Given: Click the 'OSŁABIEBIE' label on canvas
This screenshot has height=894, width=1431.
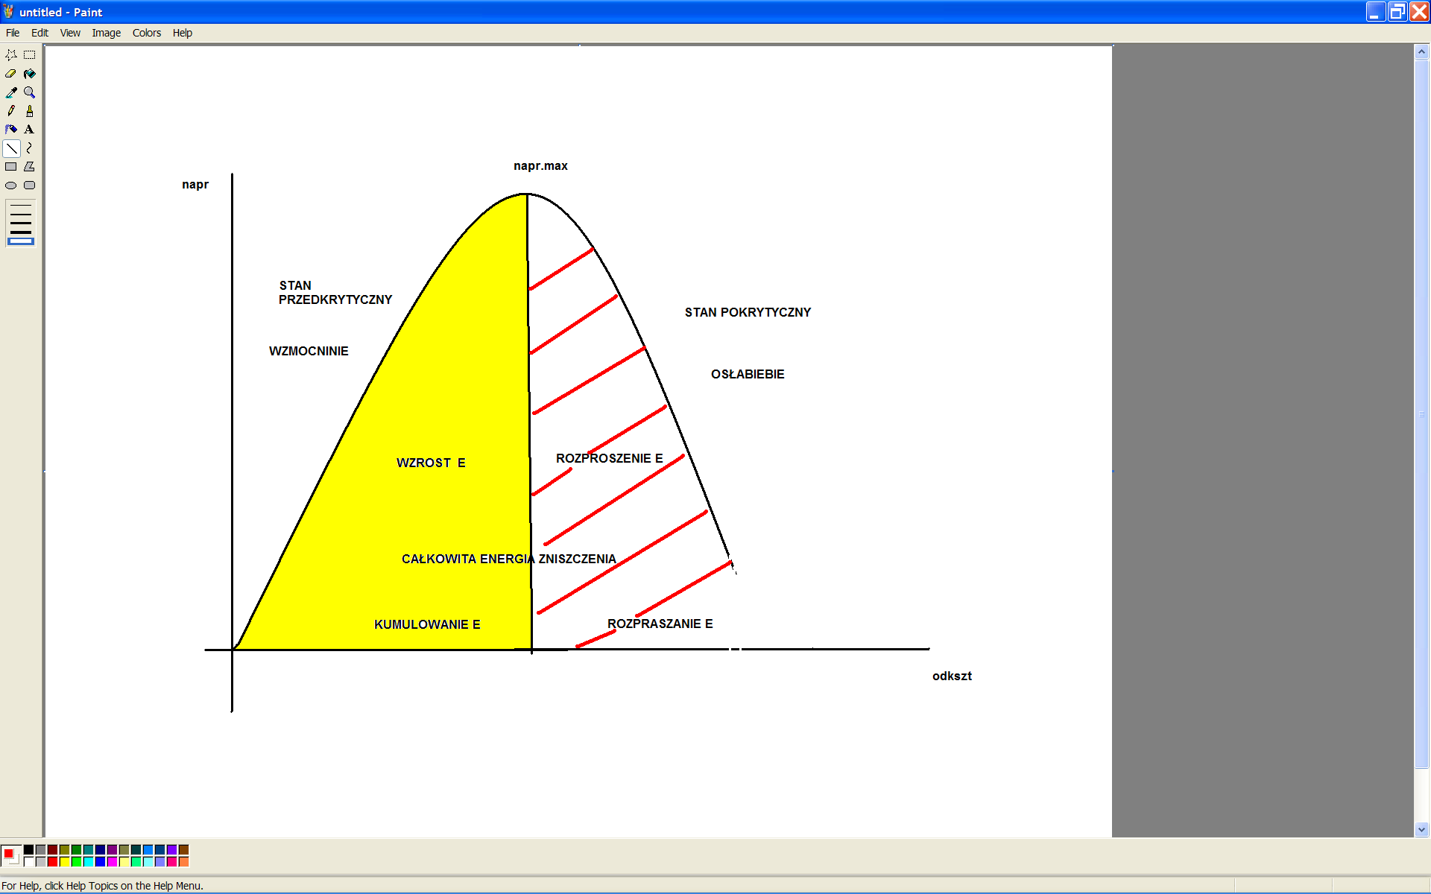Looking at the screenshot, I should (x=748, y=374).
